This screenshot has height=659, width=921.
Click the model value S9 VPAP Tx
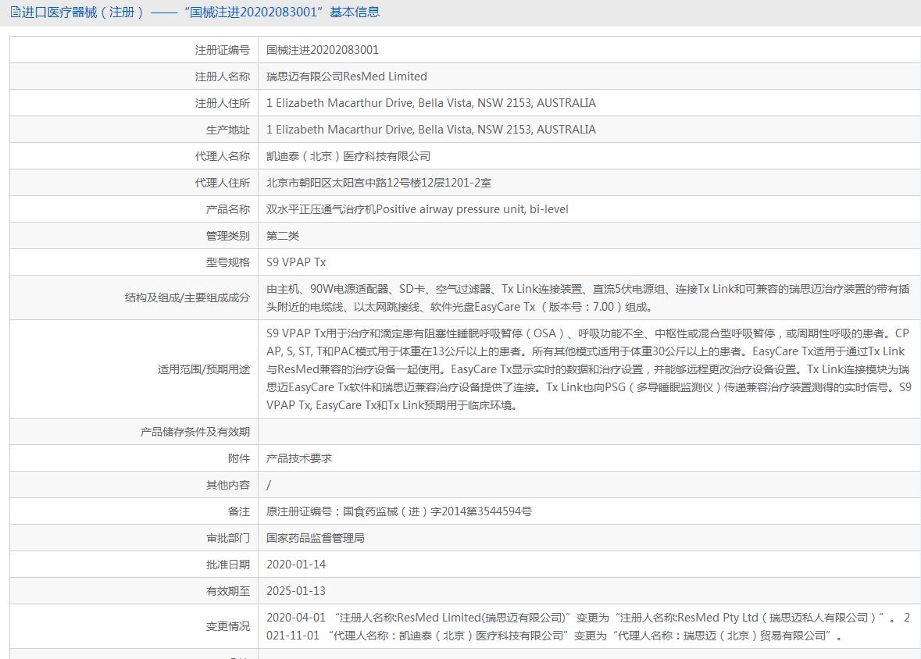[x=296, y=262]
